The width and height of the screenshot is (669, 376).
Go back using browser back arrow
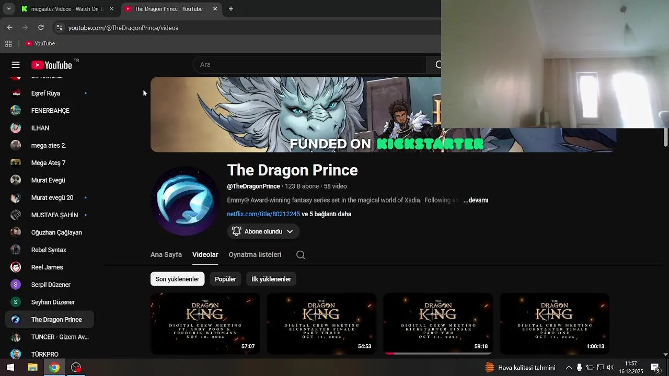(x=9, y=28)
